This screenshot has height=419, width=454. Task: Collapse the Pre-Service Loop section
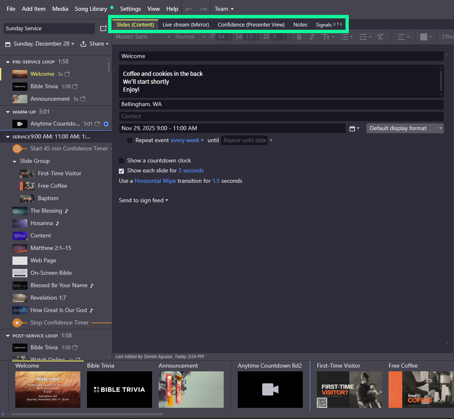click(8, 62)
